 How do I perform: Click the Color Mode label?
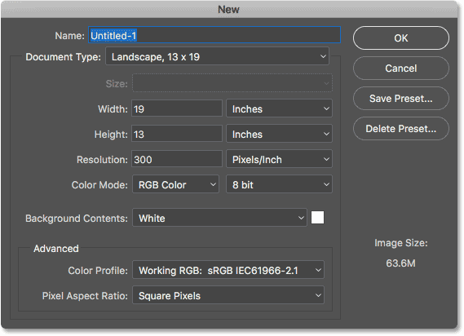[x=99, y=185]
